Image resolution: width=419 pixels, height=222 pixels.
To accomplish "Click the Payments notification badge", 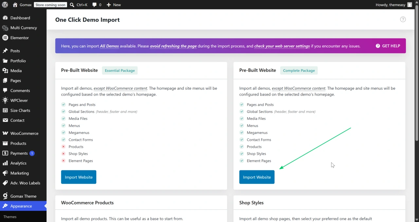I will [32, 153].
